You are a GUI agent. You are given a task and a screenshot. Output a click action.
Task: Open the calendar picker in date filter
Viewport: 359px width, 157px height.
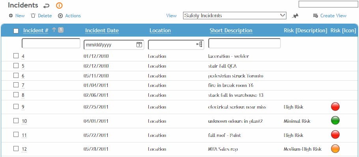pyautogui.click(x=139, y=44)
